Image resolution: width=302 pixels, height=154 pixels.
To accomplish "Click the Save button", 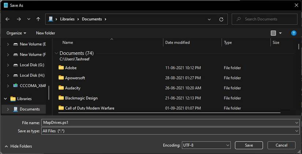I will [x=249, y=145].
